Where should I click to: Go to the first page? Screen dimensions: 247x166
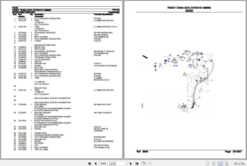[x=89, y=164]
